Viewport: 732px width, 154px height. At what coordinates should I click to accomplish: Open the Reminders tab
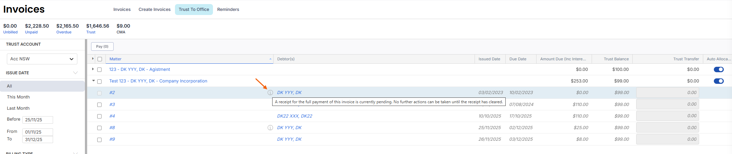(x=228, y=10)
